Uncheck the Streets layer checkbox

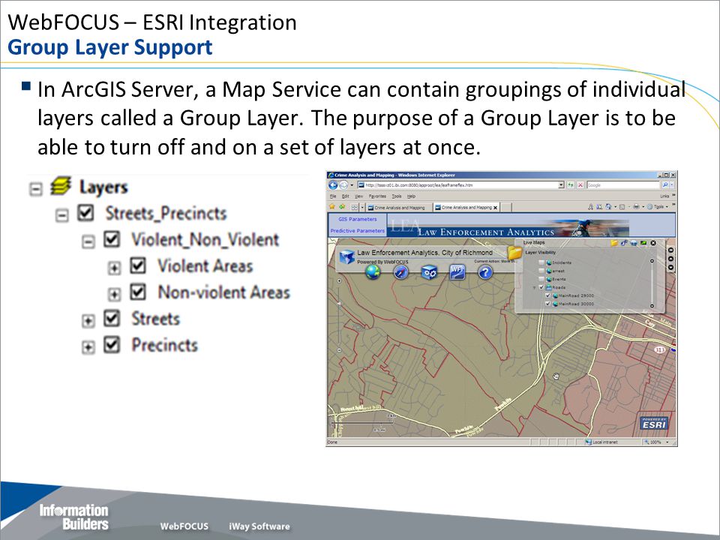(x=112, y=318)
